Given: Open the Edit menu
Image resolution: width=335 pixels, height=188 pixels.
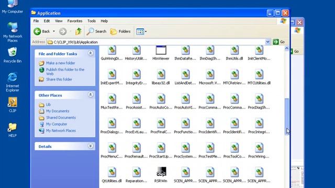Looking at the screenshot, I should coord(47,21).
